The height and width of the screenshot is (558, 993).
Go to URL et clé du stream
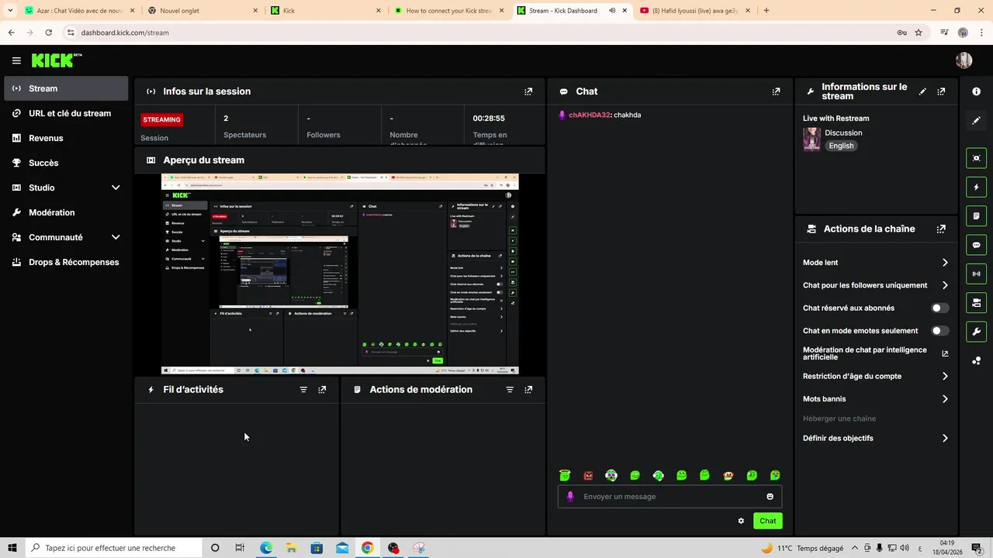pyautogui.click(x=66, y=113)
